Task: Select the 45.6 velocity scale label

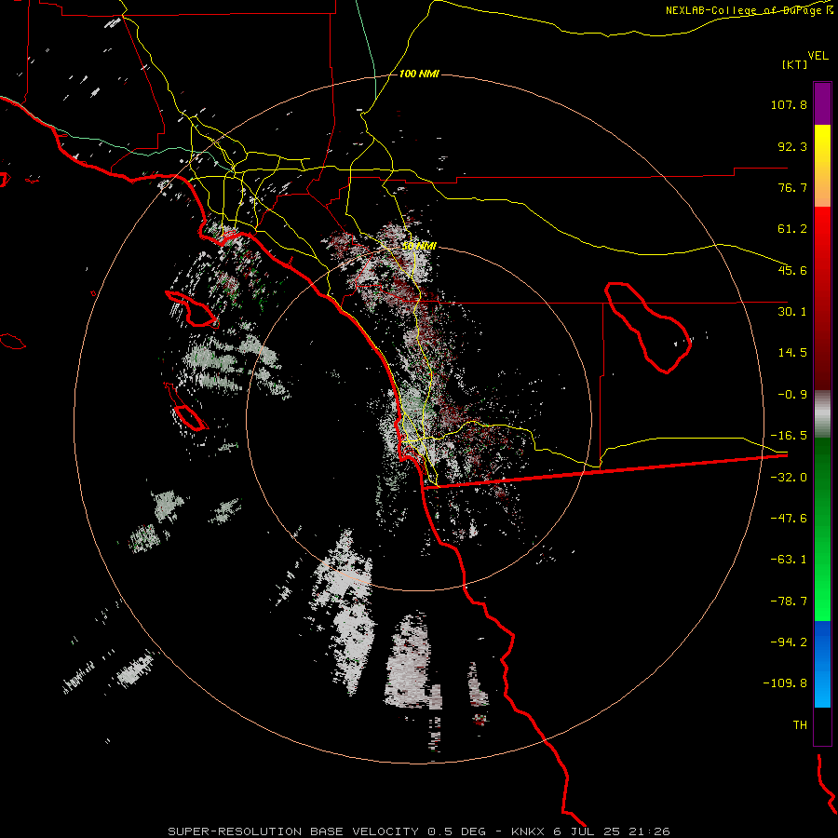Action: click(x=792, y=270)
